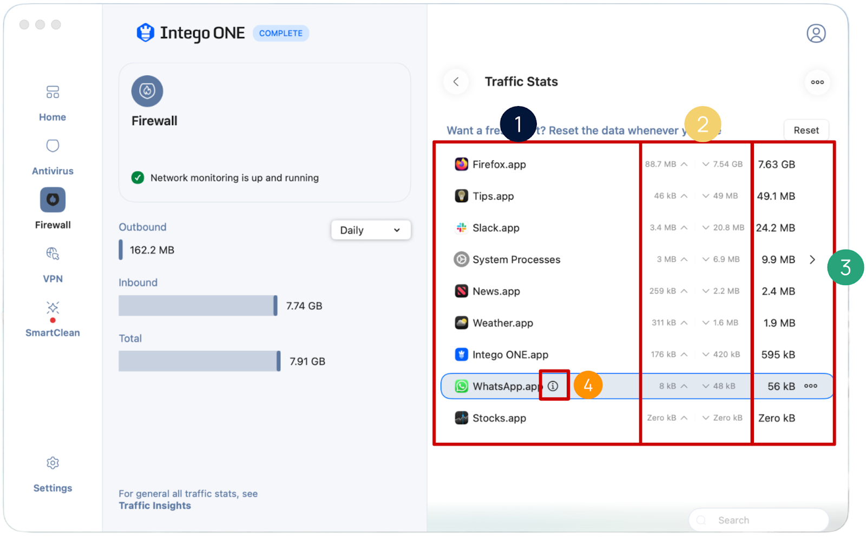
Task: Select the Weather.app row name
Action: 503,323
